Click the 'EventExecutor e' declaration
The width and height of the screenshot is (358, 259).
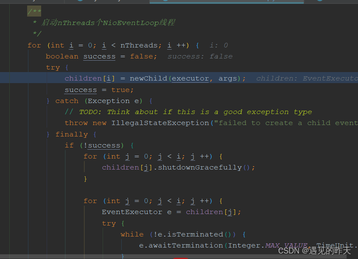tap(137, 212)
